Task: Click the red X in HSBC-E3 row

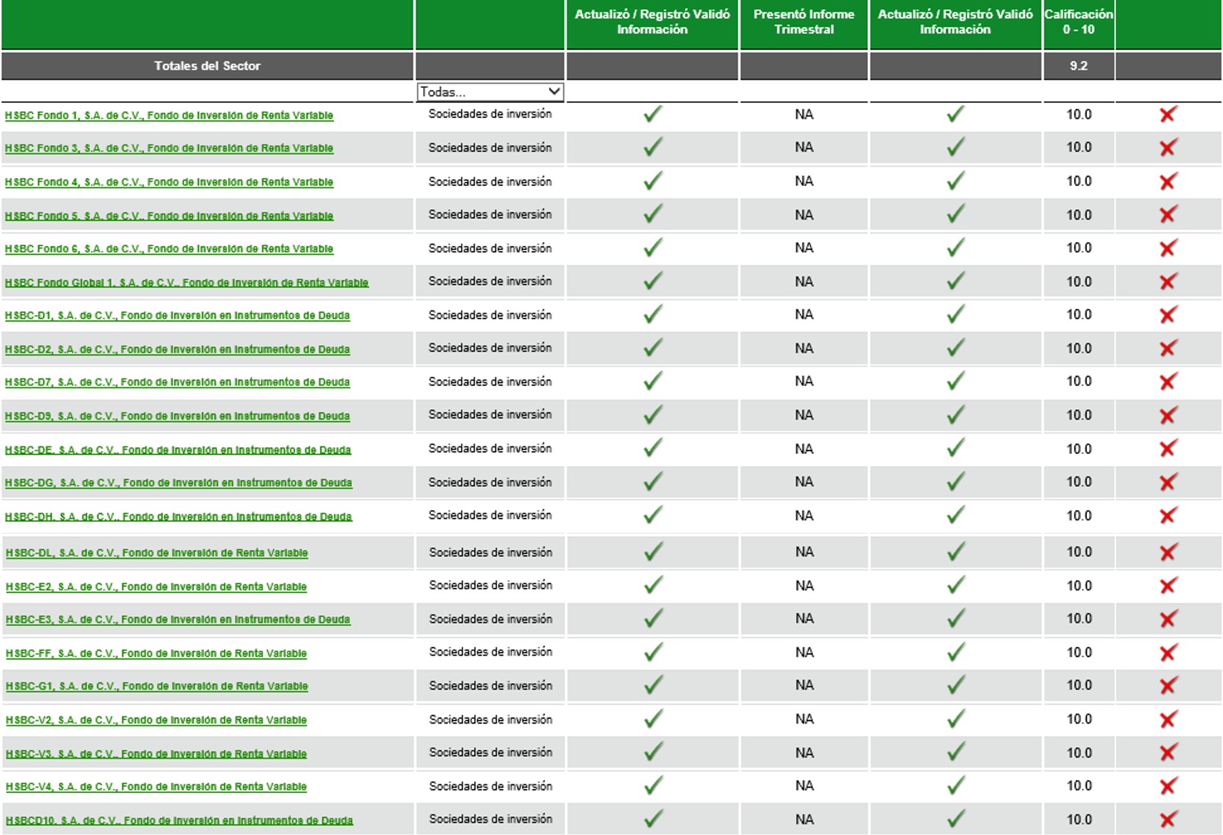Action: point(1168,619)
